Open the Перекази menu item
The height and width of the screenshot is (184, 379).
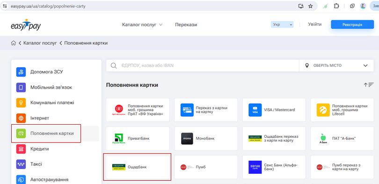click(x=186, y=25)
